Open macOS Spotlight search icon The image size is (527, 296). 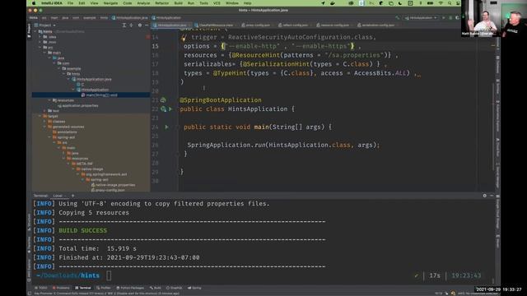(450, 3)
